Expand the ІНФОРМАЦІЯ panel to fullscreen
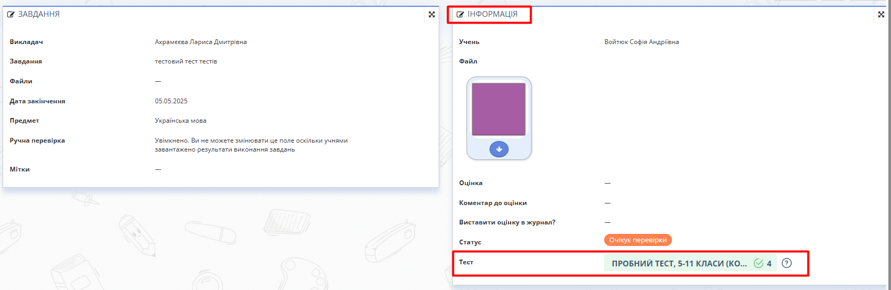 pyautogui.click(x=881, y=15)
